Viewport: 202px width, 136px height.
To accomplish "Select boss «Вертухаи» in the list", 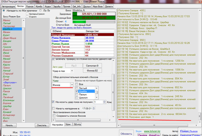I will [10, 83].
